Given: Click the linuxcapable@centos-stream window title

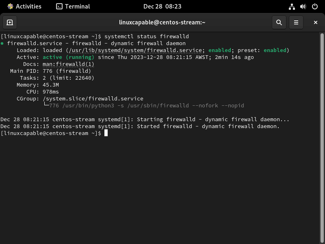Looking at the screenshot, I should (162, 22).
